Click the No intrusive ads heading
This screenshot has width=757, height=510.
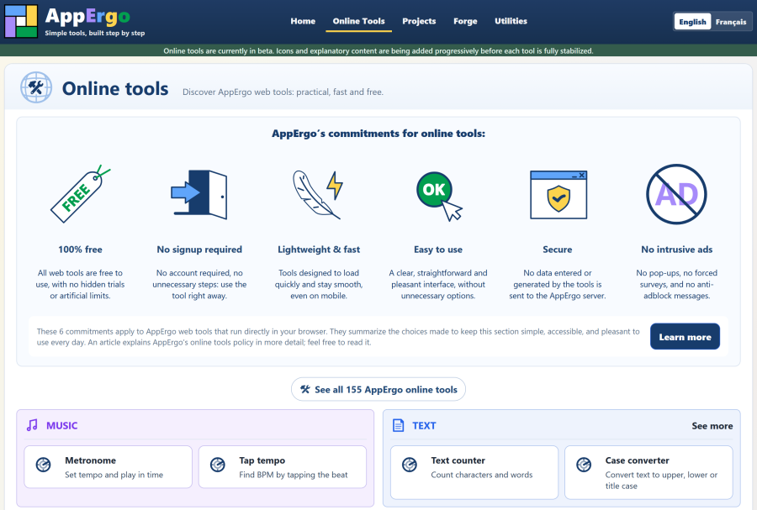click(676, 250)
